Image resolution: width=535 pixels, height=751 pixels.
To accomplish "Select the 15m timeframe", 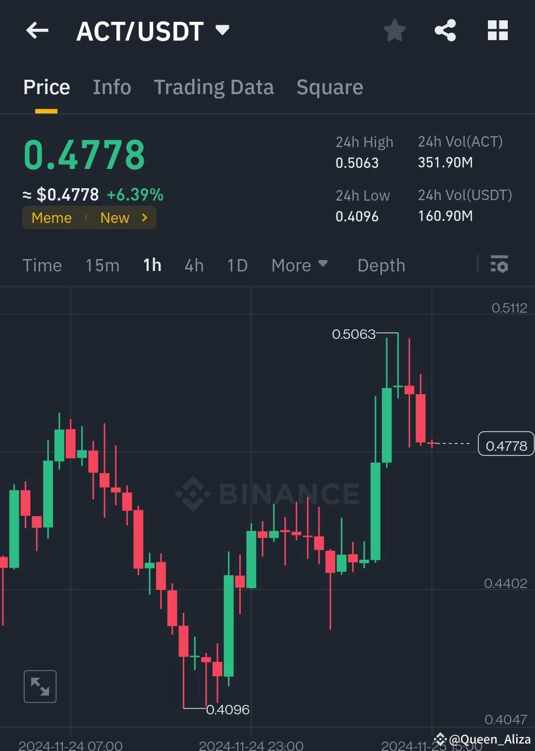I will click(x=102, y=266).
